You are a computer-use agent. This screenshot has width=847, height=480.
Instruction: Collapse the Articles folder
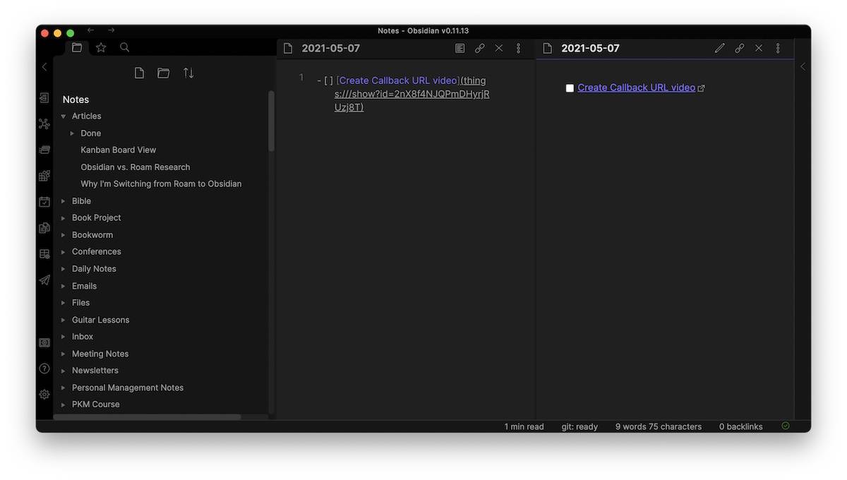click(64, 116)
